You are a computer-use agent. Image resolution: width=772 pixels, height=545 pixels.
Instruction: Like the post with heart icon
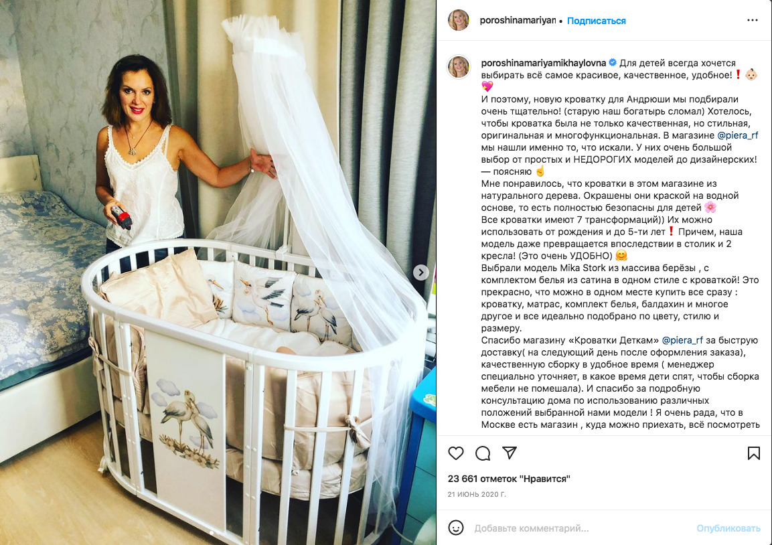pyautogui.click(x=456, y=453)
